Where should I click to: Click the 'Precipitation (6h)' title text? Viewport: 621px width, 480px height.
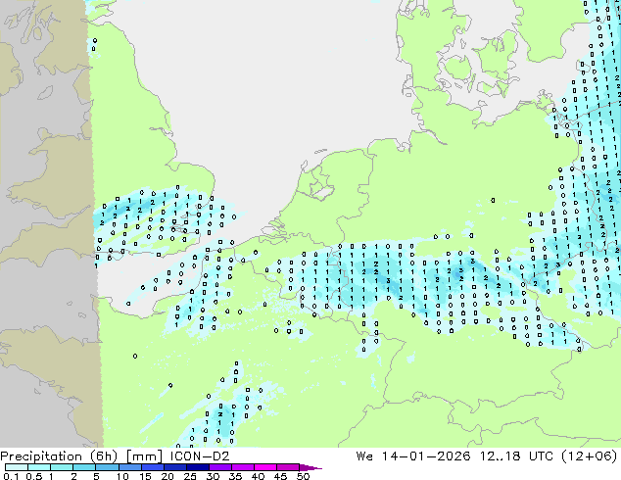click(59, 456)
